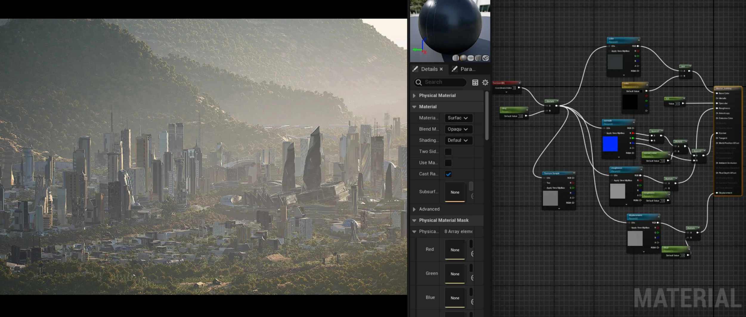Open the Material Domain Surface dropdown

pos(458,118)
